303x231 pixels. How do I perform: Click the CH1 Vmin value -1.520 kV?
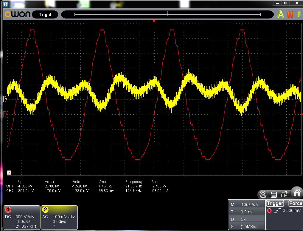(x=80, y=186)
